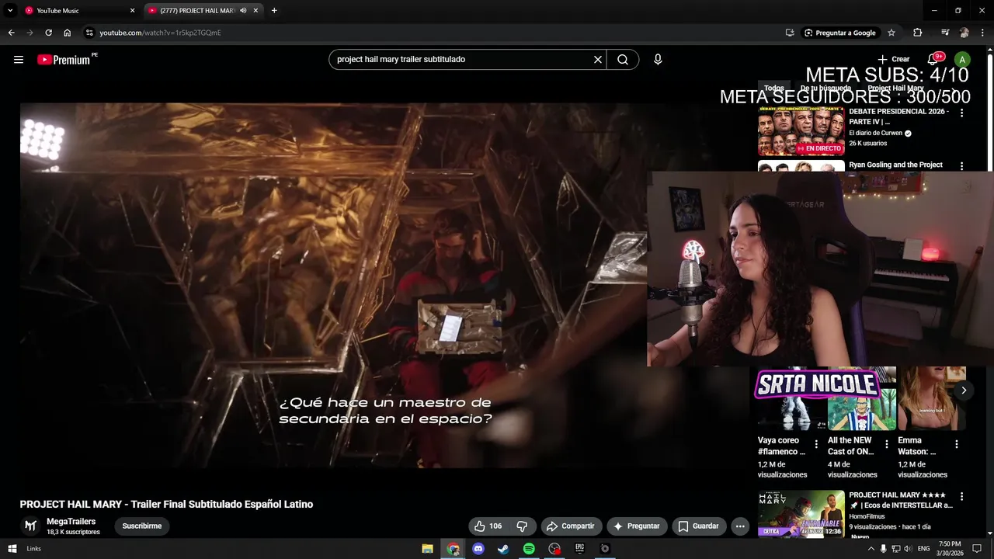Image resolution: width=994 pixels, height=559 pixels.
Task: Open Chrome extensions puzzle icon
Action: (x=918, y=33)
